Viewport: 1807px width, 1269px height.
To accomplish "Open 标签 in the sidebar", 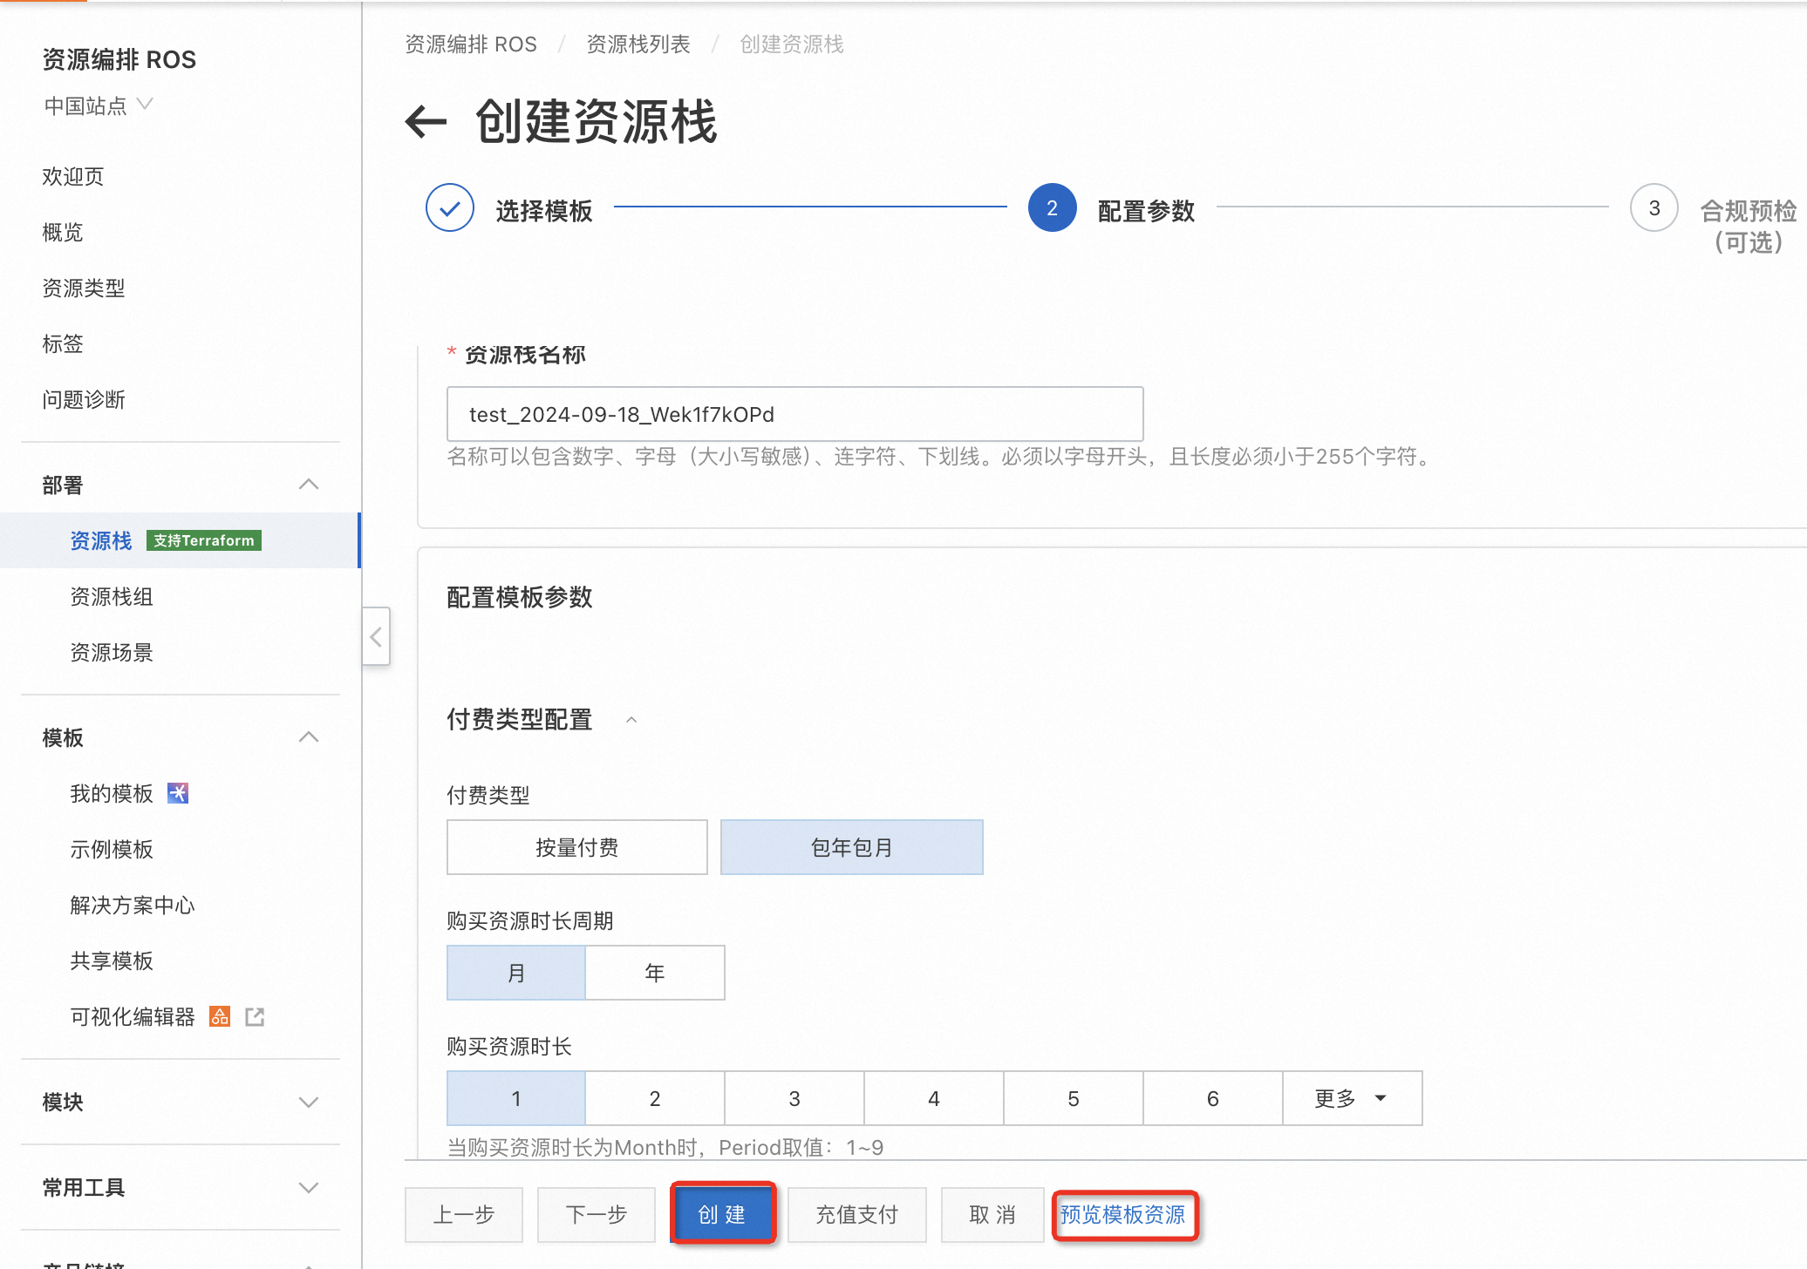I will click(x=63, y=343).
